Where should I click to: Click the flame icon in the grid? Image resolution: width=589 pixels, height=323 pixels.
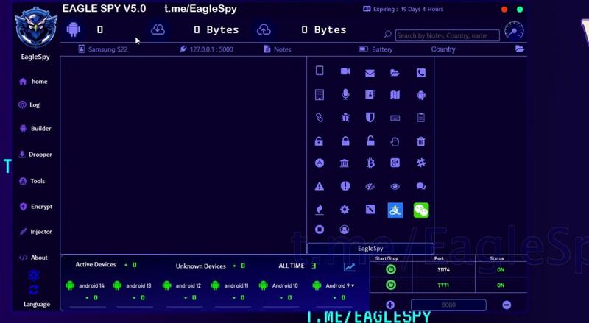point(320,210)
